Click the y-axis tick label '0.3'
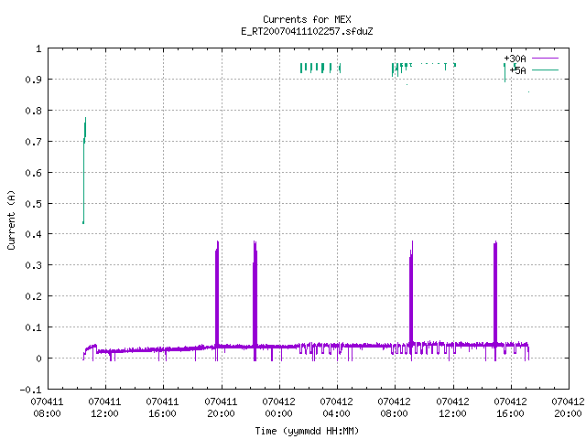 click(33, 265)
